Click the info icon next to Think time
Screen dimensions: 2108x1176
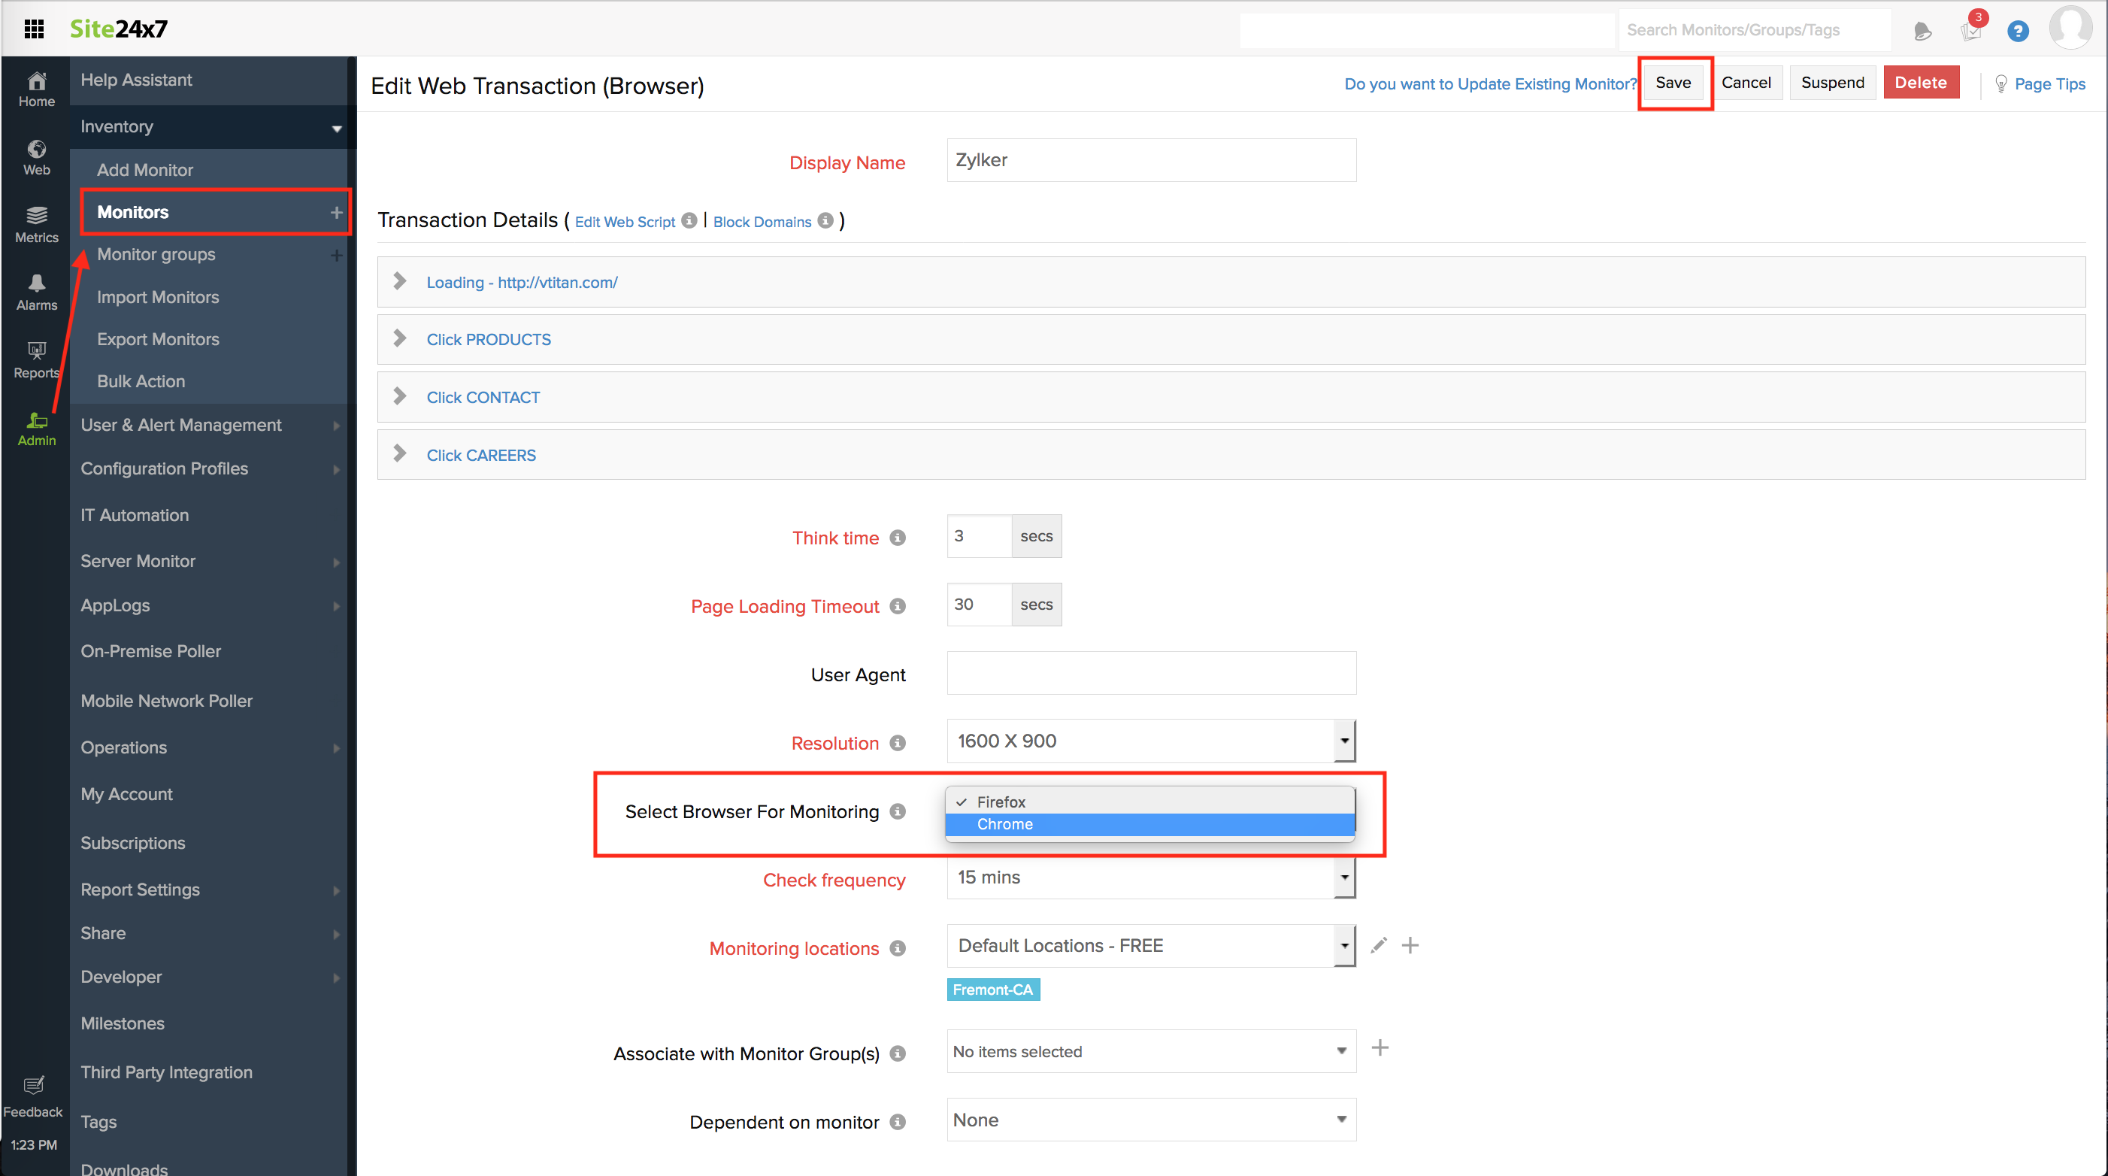(898, 538)
